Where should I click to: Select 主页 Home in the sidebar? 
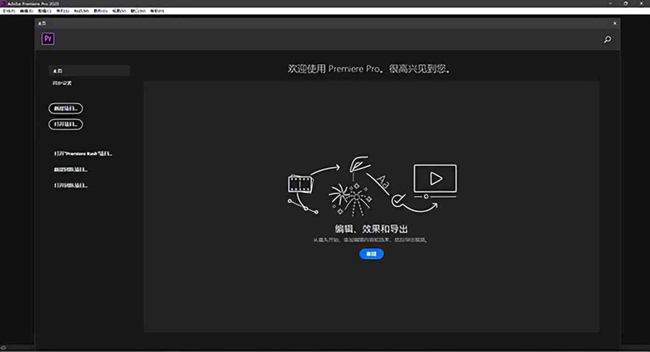click(89, 70)
